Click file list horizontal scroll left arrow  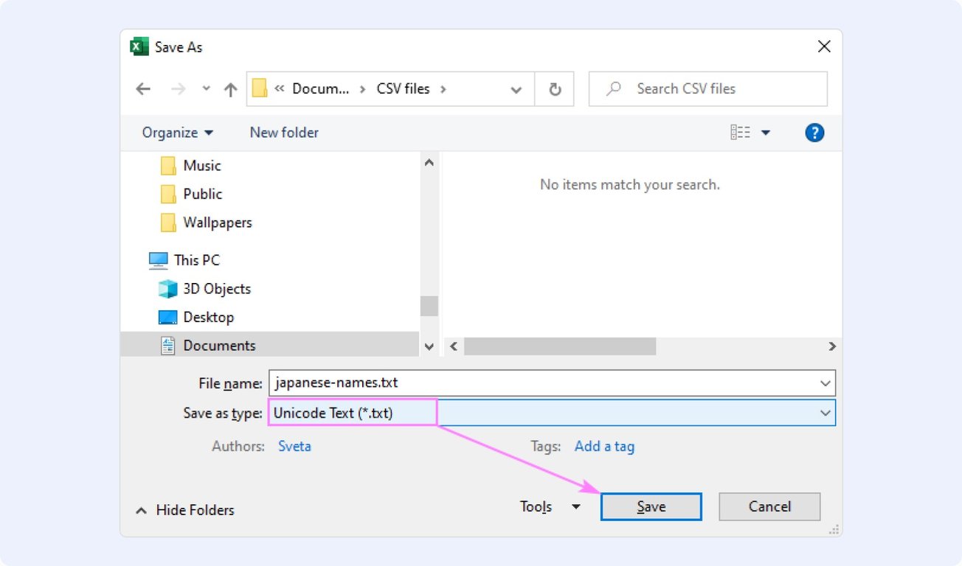pyautogui.click(x=454, y=346)
